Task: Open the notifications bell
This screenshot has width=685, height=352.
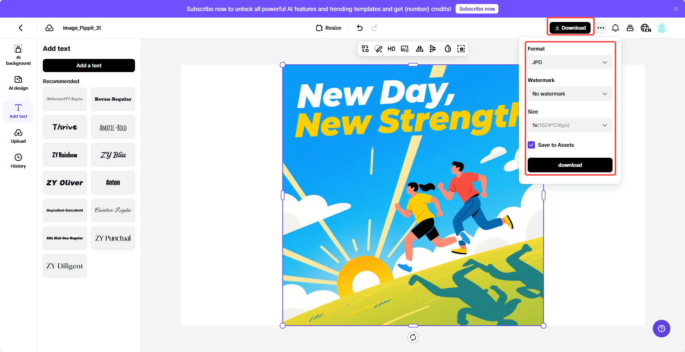Action: (615, 28)
